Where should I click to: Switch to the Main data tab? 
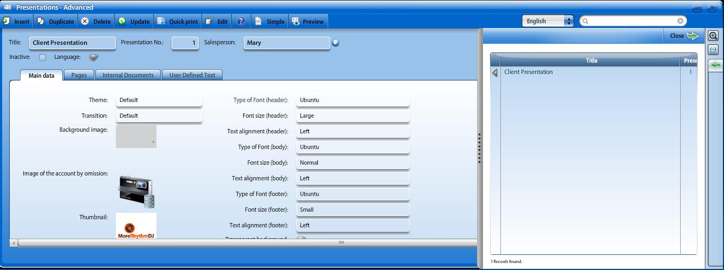[41, 76]
